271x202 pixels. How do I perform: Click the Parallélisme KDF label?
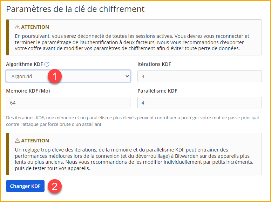(157, 91)
